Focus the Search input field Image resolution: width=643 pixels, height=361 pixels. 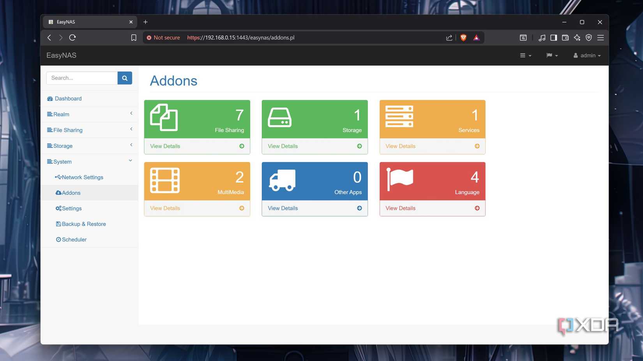click(x=82, y=78)
